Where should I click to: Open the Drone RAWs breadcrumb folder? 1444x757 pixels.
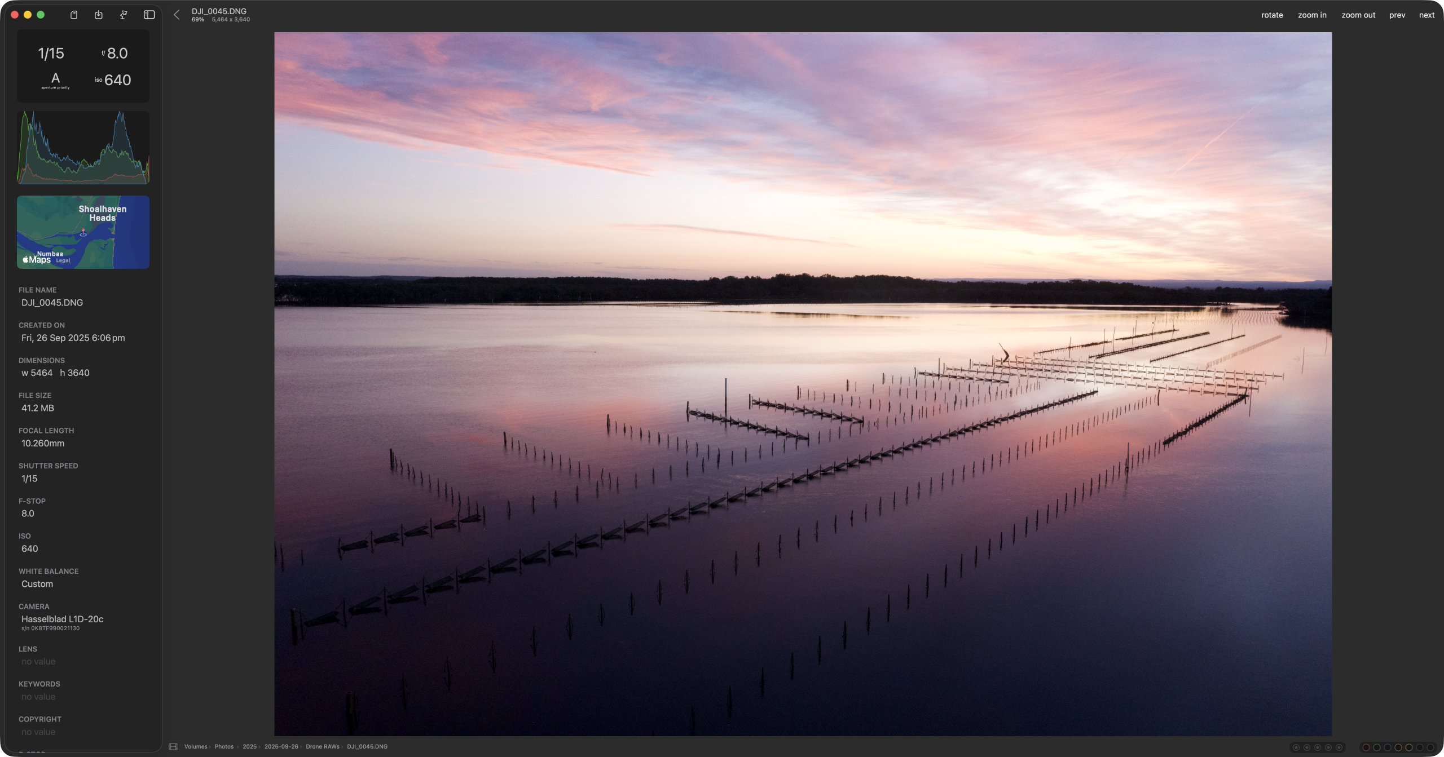click(x=322, y=747)
